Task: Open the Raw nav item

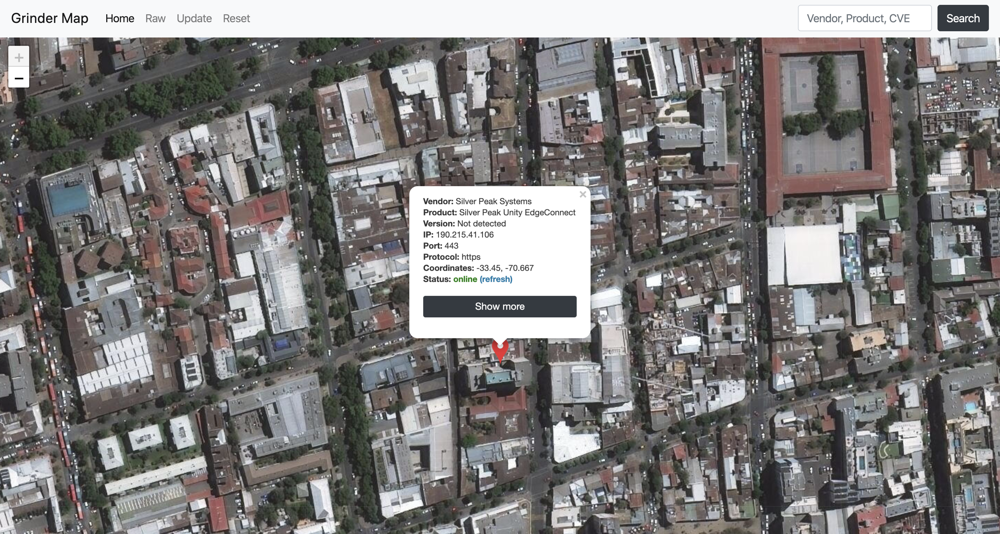Action: (155, 18)
